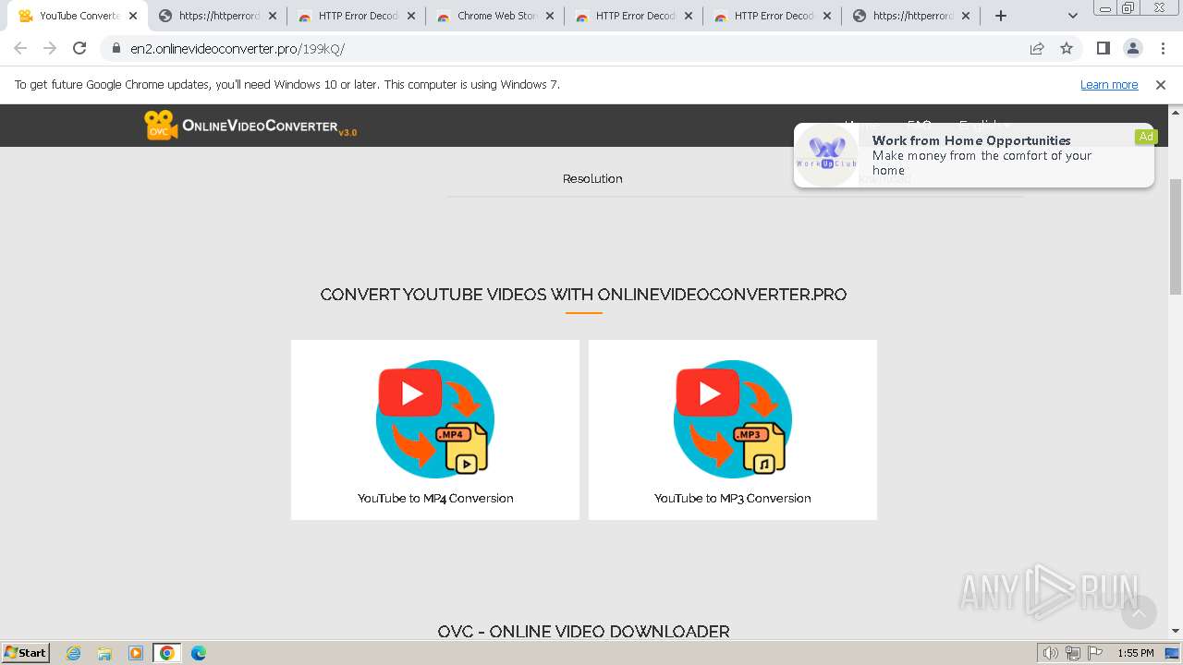Image resolution: width=1183 pixels, height=665 pixels.
Task: Share this page icon
Action: (x=1037, y=49)
